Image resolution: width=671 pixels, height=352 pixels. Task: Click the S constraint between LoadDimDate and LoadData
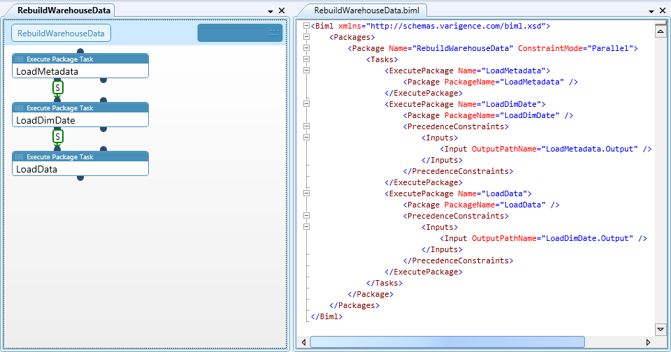(x=58, y=136)
